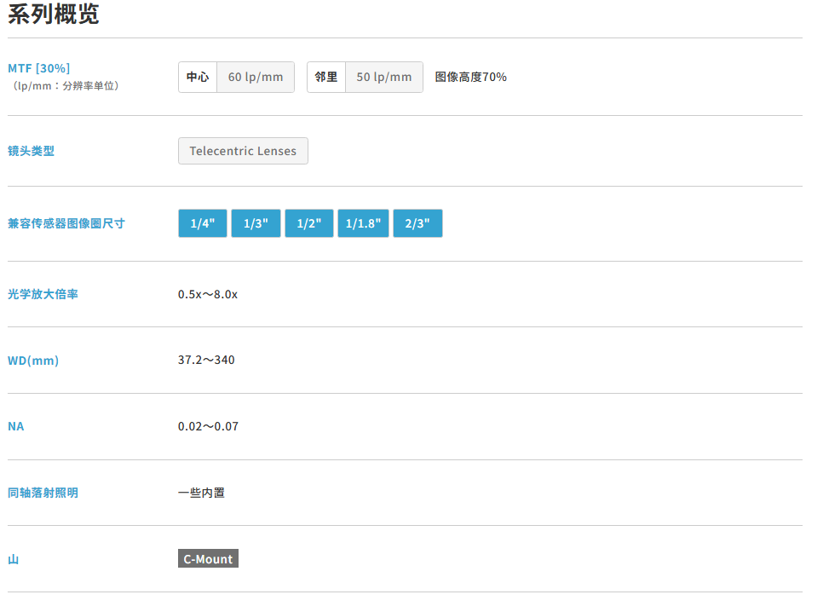Click the 0.02～0.07 NA value
This screenshot has height=606, width=829.
point(208,426)
